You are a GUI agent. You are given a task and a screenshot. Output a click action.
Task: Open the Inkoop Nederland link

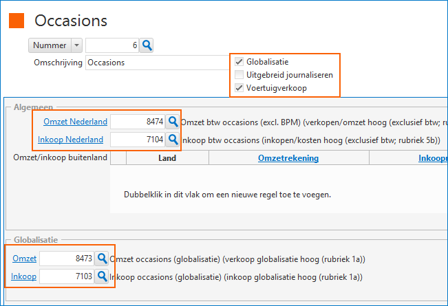[71, 140]
